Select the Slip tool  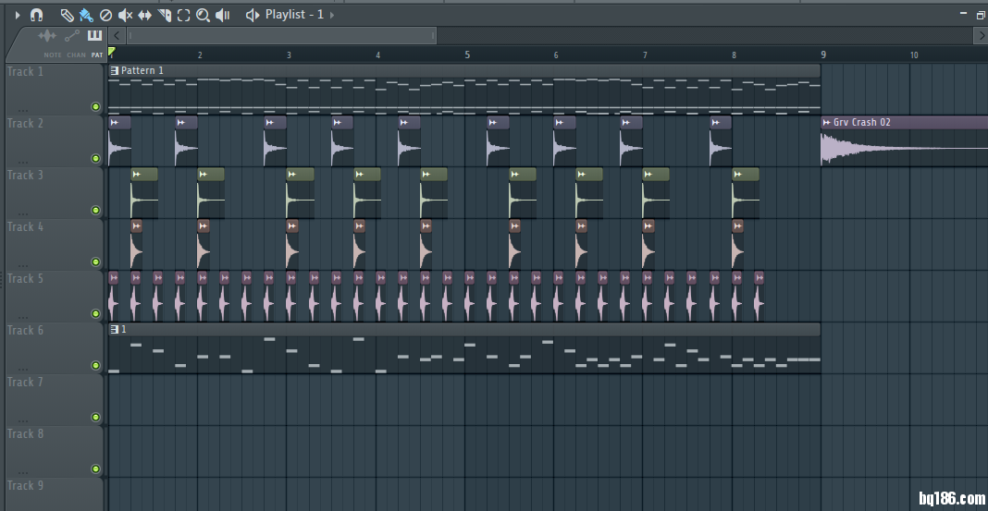[144, 15]
